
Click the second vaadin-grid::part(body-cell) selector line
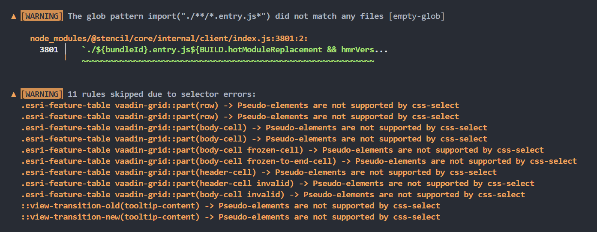click(254, 139)
